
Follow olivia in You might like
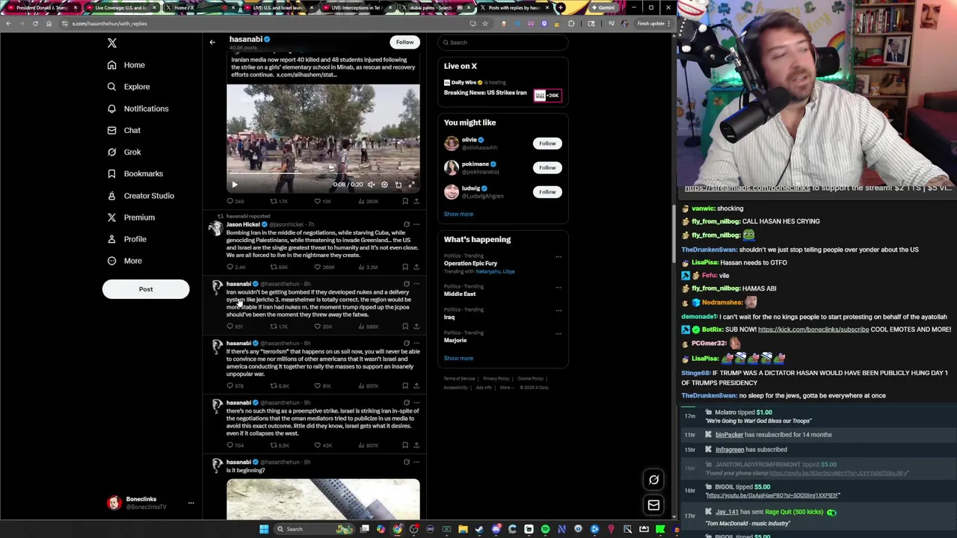point(547,143)
